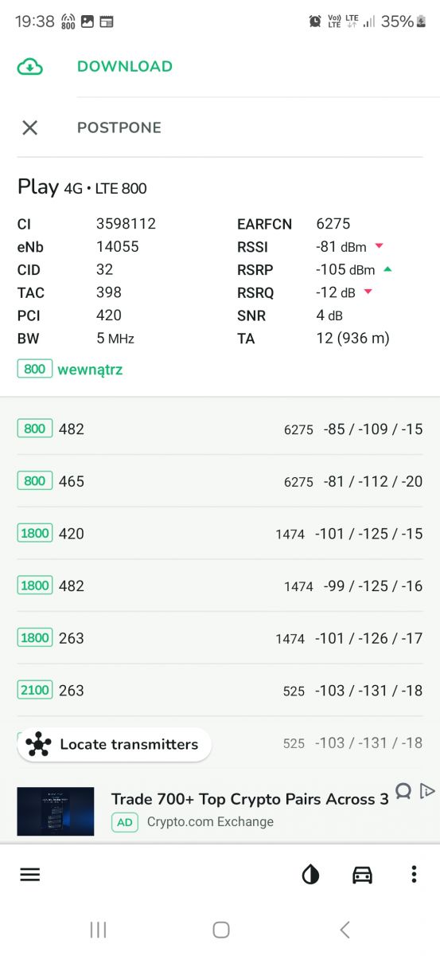Tap Locate transmitters button
This screenshot has width=440, height=956.
(115, 745)
